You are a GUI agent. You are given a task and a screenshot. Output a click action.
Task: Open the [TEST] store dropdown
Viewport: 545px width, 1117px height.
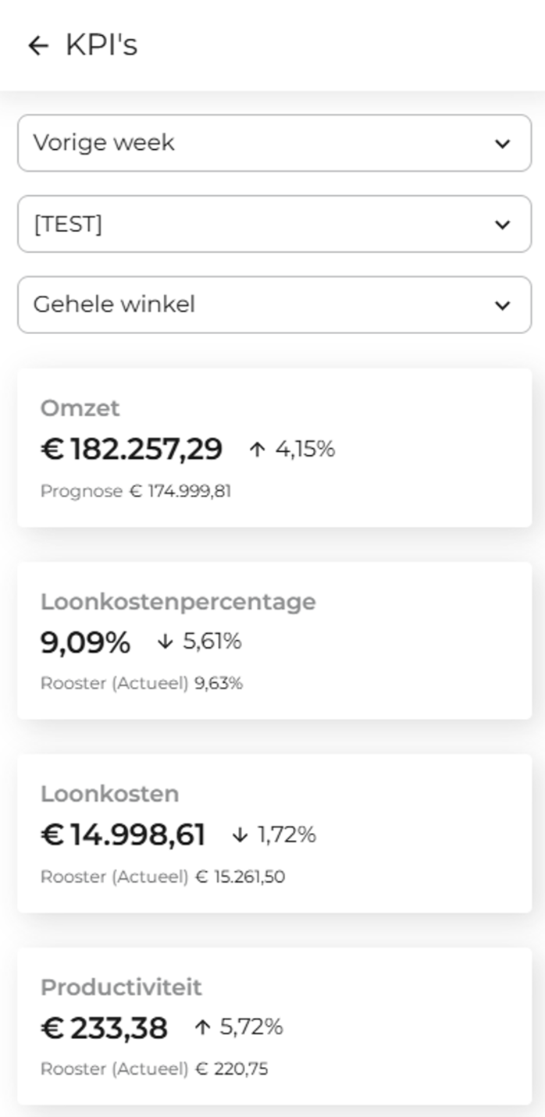point(258,224)
